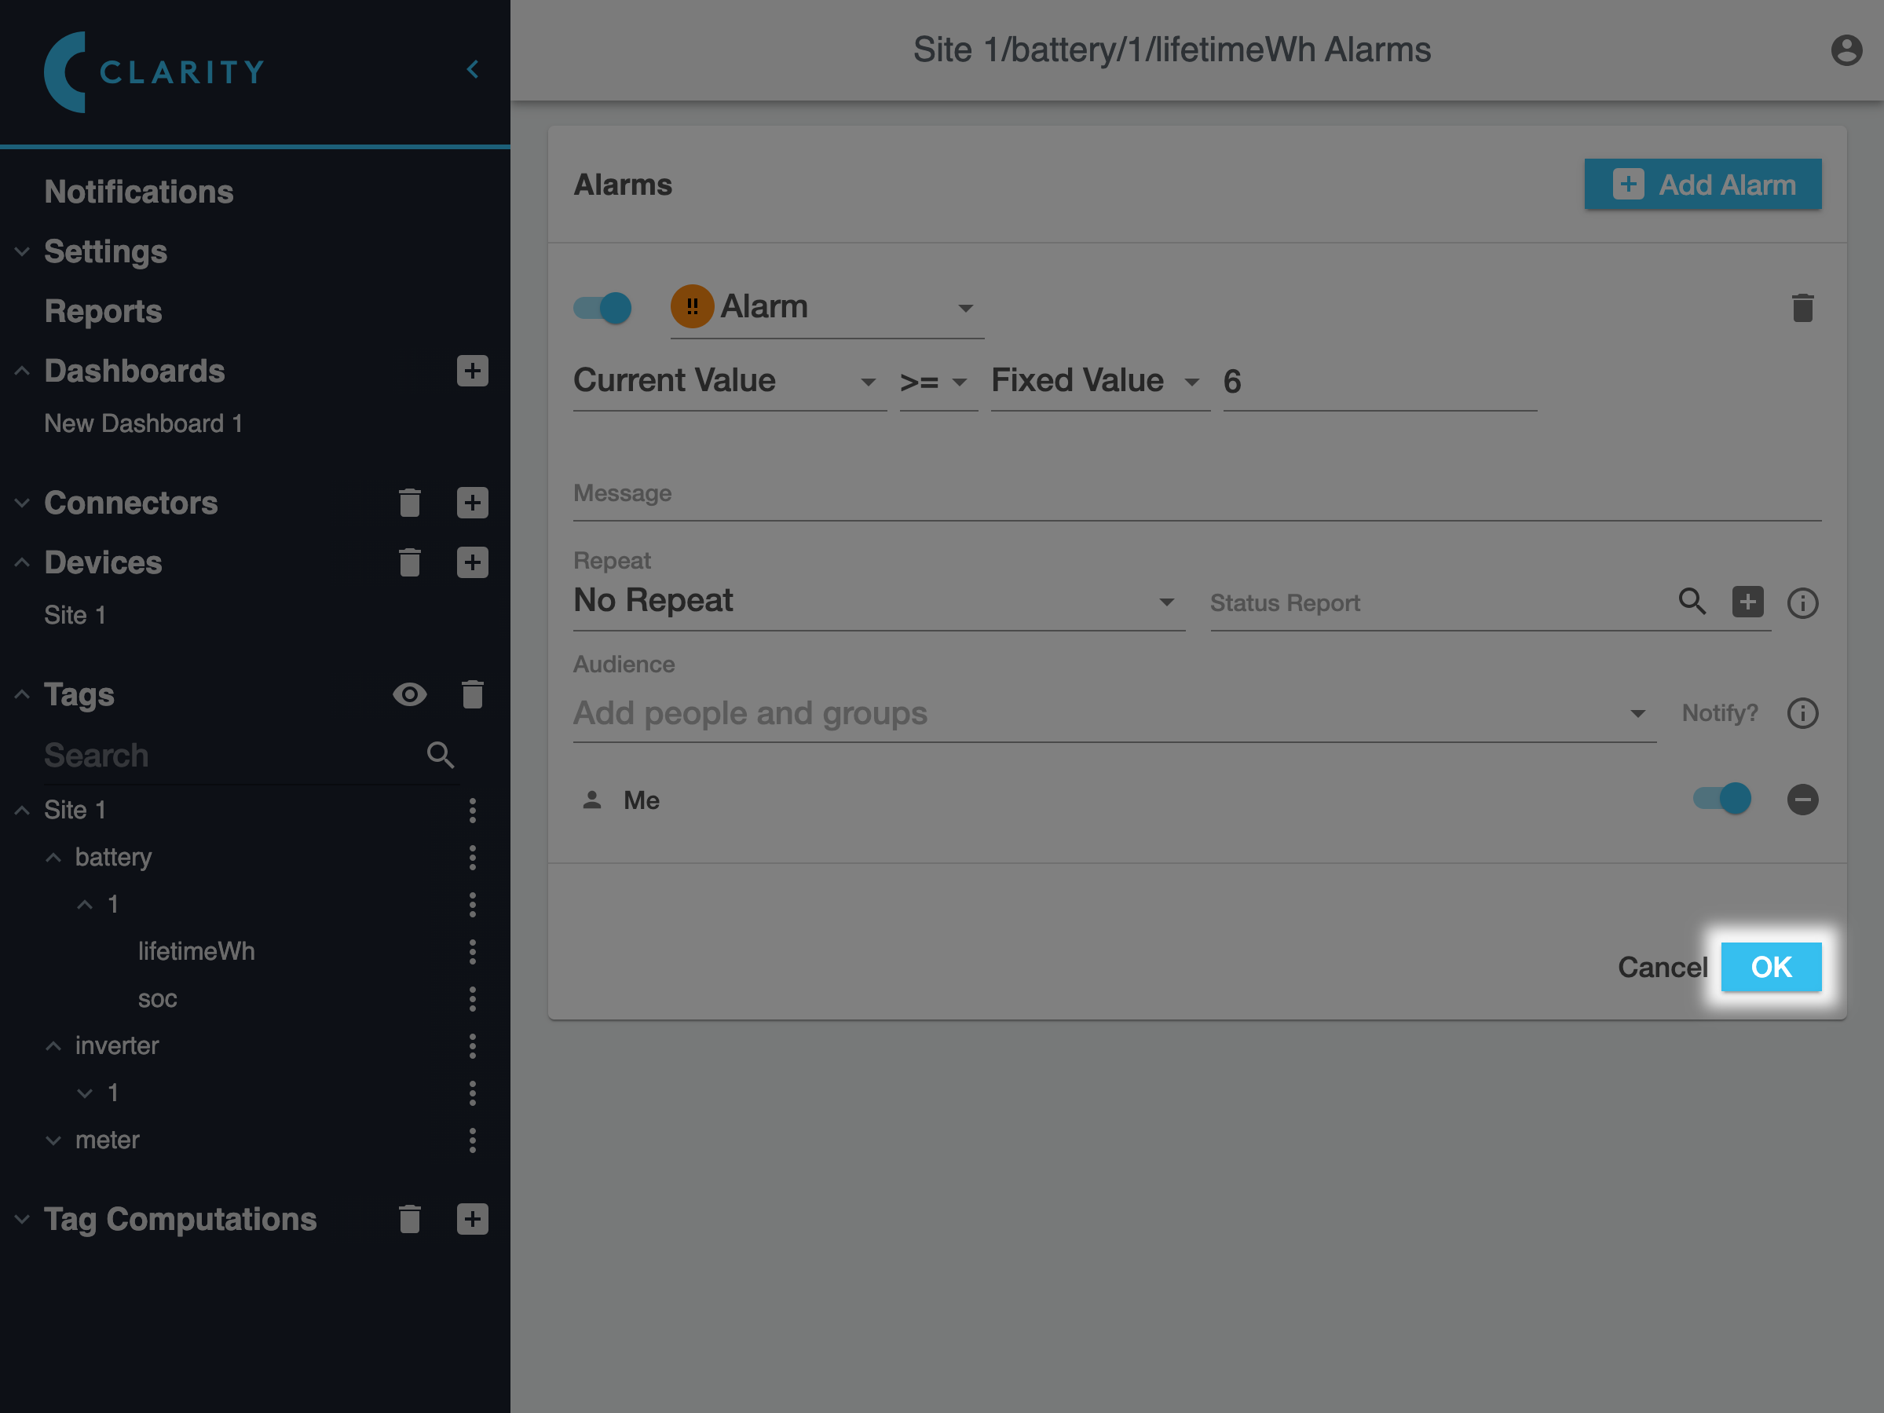Open the Current Value dropdown
The image size is (1884, 1413).
[728, 381]
